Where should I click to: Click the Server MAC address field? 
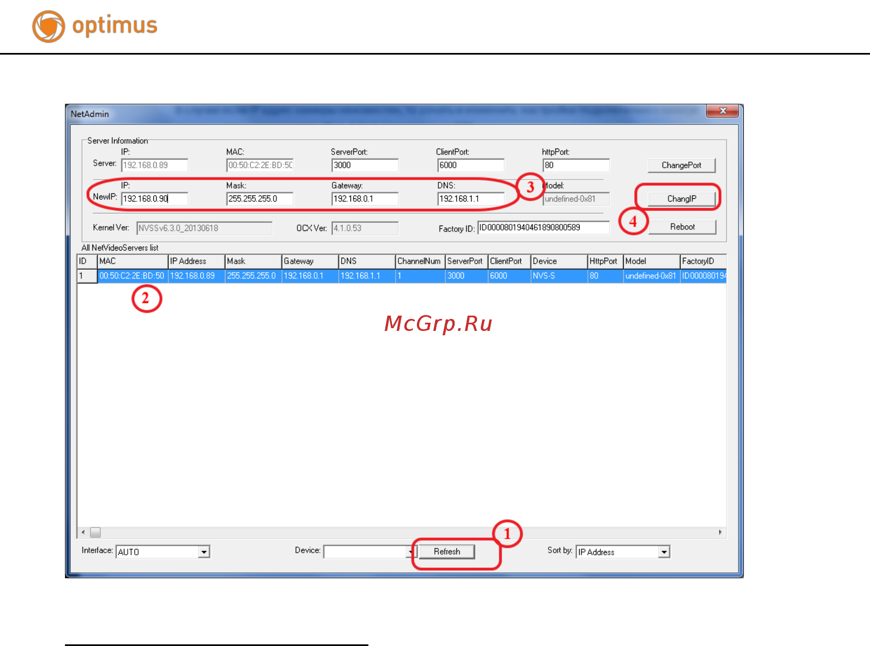(260, 165)
